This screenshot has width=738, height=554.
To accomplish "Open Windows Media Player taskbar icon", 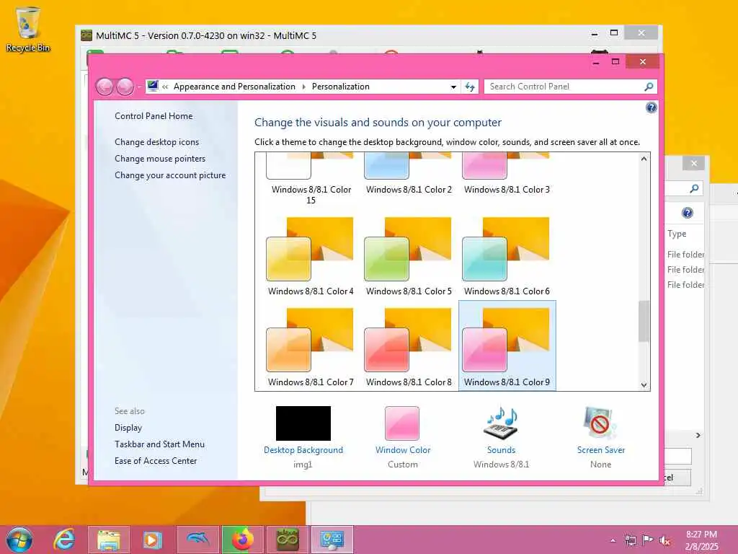I will pos(153,540).
